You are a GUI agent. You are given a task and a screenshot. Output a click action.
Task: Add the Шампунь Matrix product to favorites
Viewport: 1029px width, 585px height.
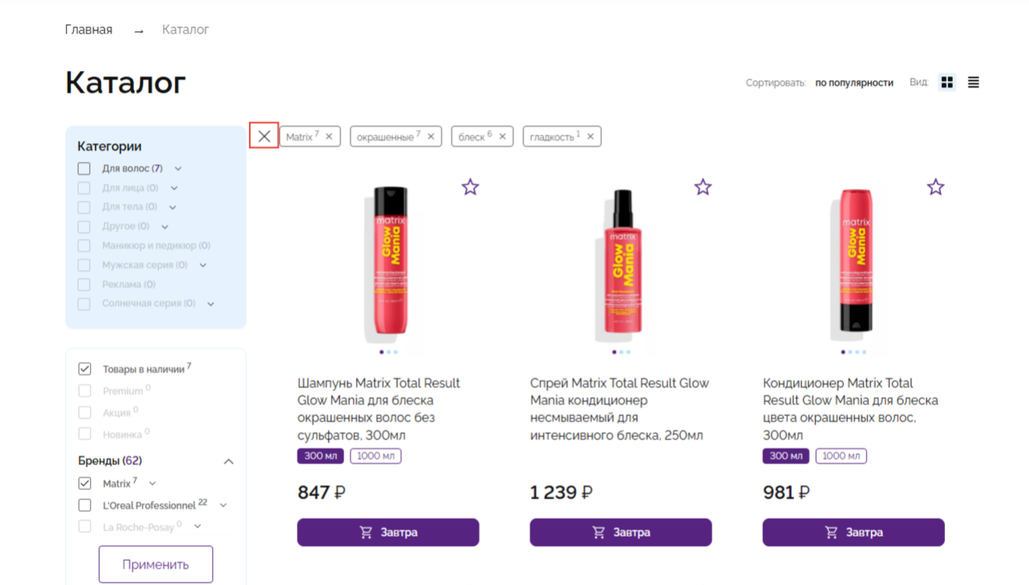[470, 187]
